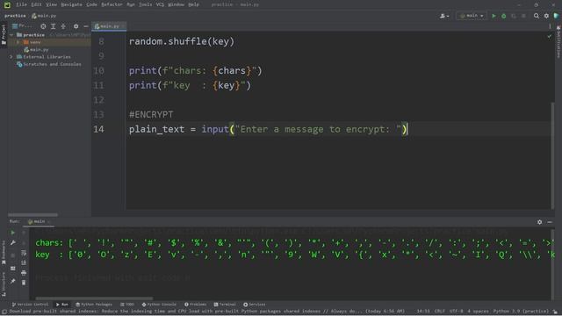Viewport: 562px width, 316px height.
Task: Open Run panel settings gear
Action: (x=539, y=222)
